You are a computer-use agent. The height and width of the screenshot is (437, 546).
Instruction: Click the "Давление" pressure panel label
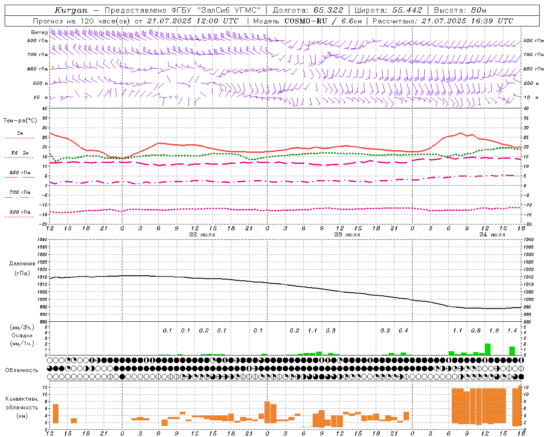(22, 264)
